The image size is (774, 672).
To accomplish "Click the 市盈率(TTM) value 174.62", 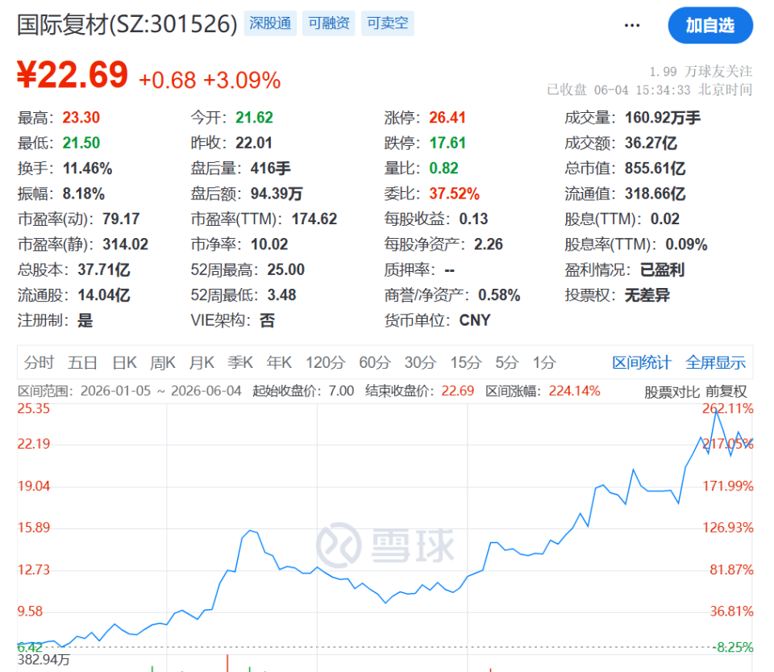I will (314, 219).
